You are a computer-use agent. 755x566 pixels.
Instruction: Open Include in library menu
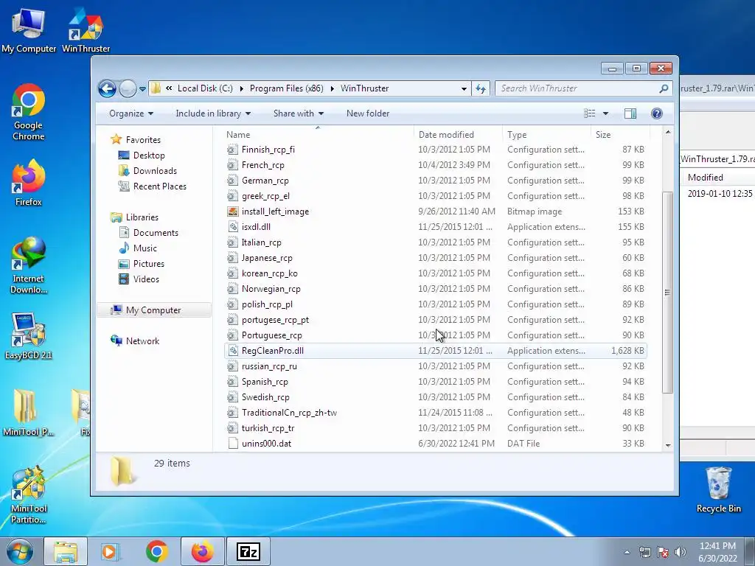point(213,113)
